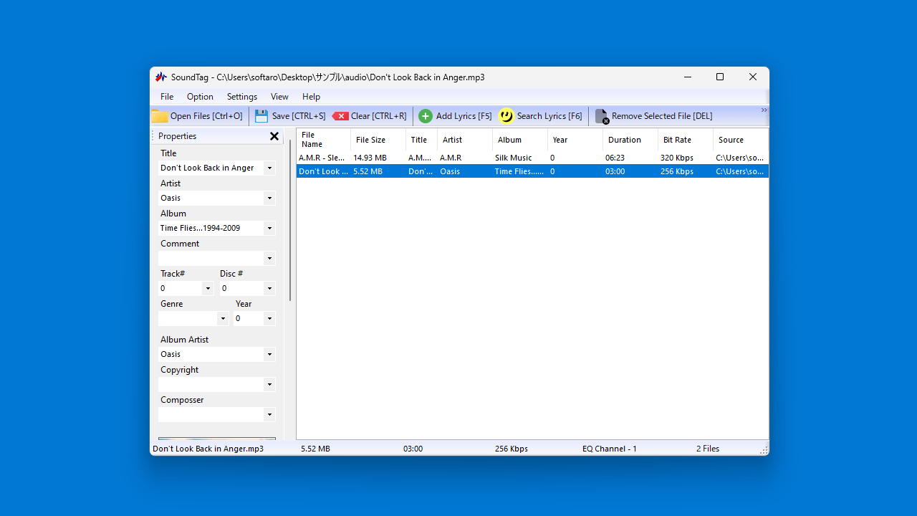This screenshot has width=917, height=516.
Task: Click the green Add Lyrics plus icon
Action: click(426, 116)
